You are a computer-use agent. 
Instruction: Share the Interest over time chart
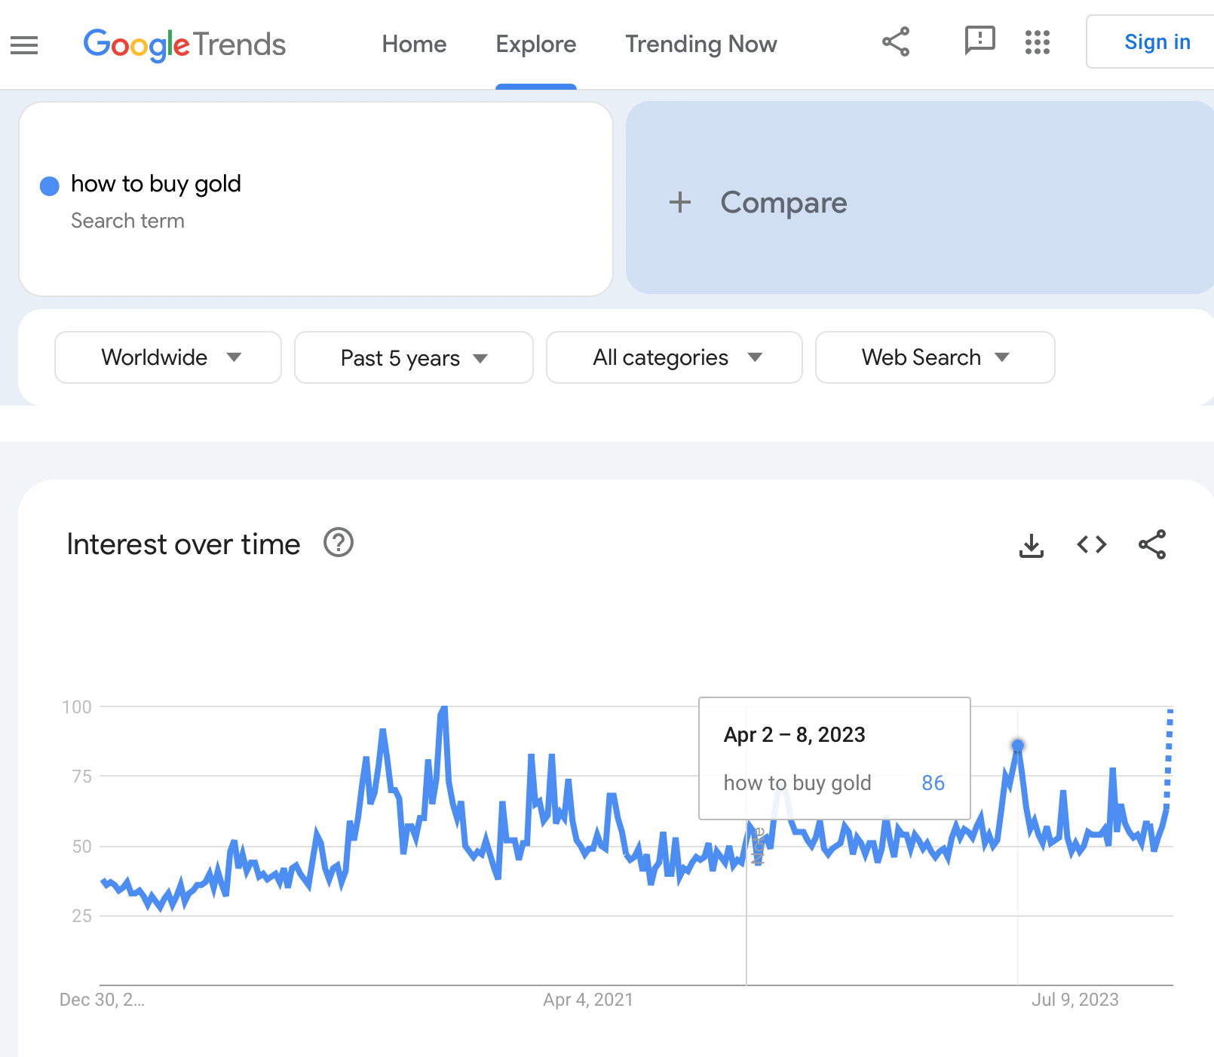(1152, 544)
